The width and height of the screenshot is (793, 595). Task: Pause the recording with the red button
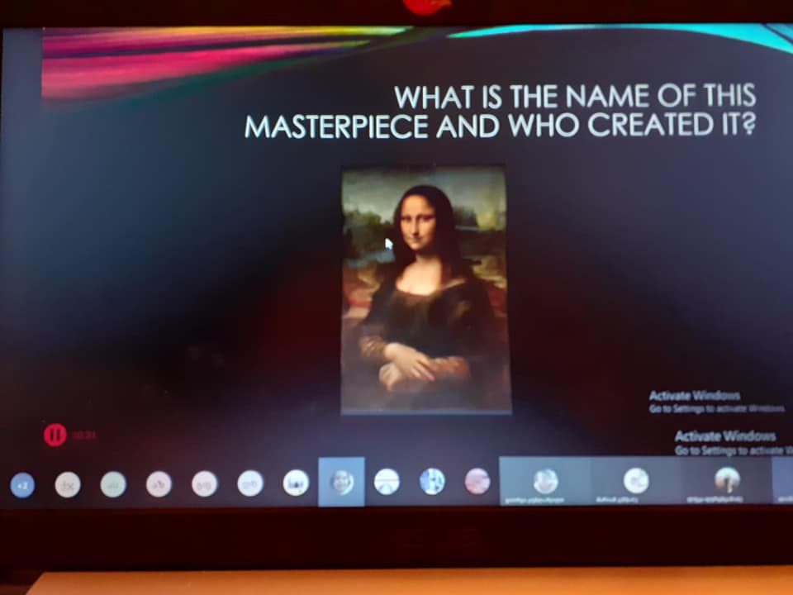click(x=55, y=435)
